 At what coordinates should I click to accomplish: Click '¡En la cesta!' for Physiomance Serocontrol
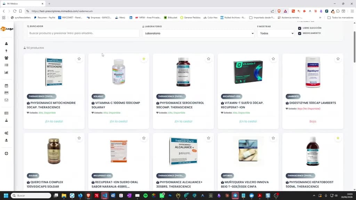pos(183,121)
